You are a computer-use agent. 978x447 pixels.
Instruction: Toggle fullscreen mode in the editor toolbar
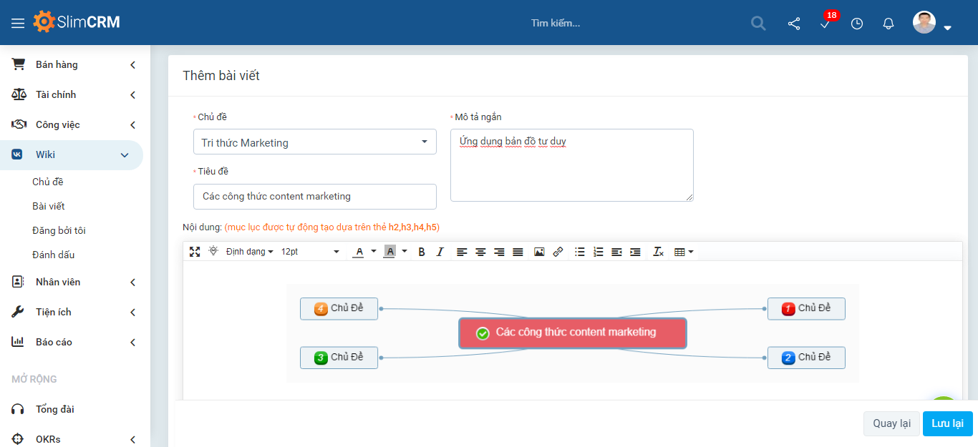(195, 252)
